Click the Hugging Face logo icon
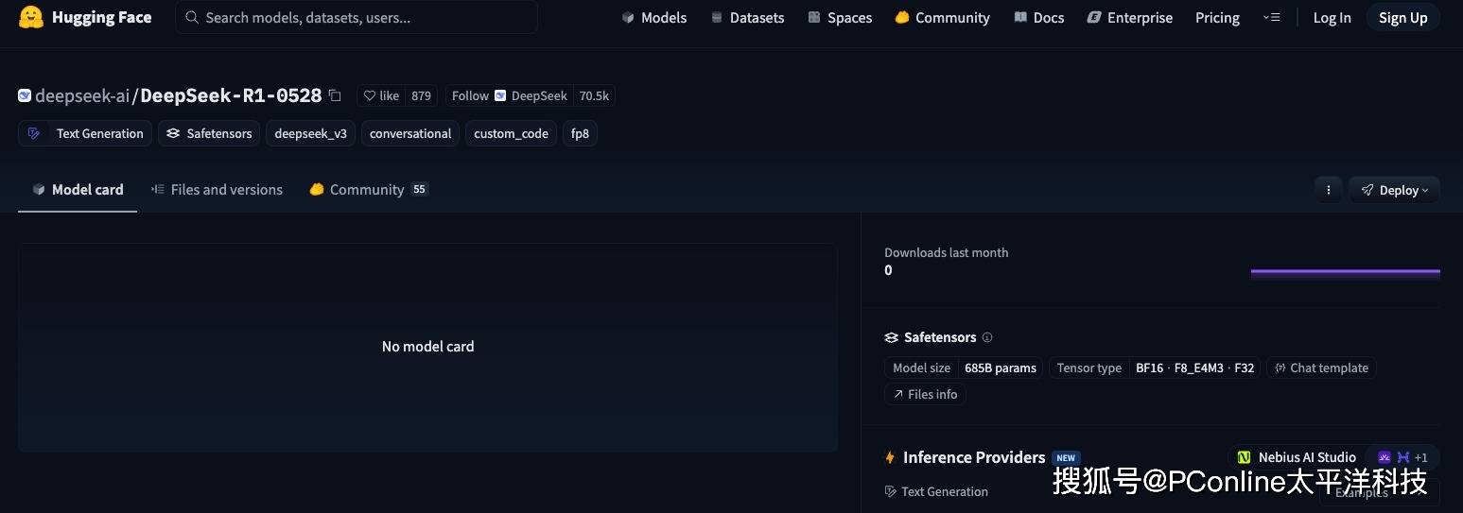The height and width of the screenshot is (513, 1463). 31,17
